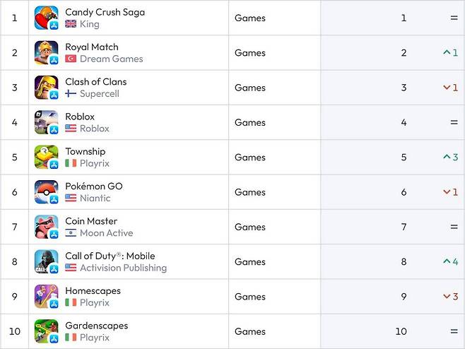
Task: Click the Games category for Roblox
Action: (250, 122)
